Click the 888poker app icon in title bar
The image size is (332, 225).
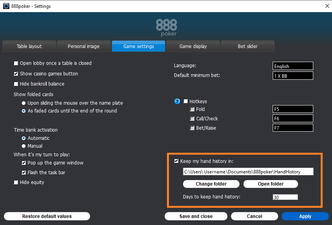point(6,6)
